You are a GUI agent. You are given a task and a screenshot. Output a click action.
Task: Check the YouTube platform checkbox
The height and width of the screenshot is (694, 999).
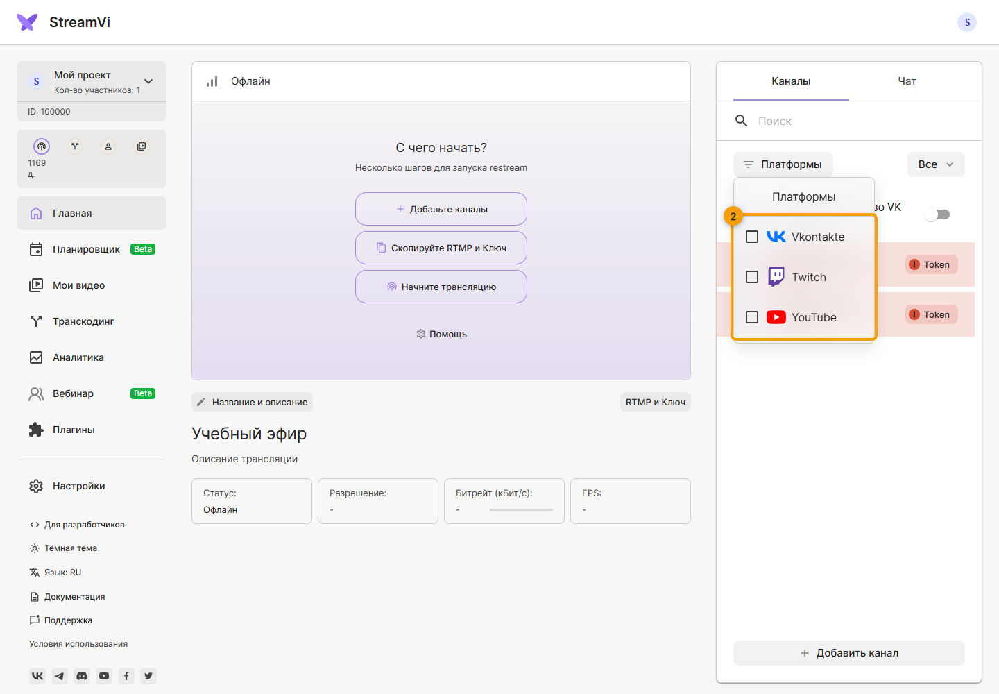(752, 317)
